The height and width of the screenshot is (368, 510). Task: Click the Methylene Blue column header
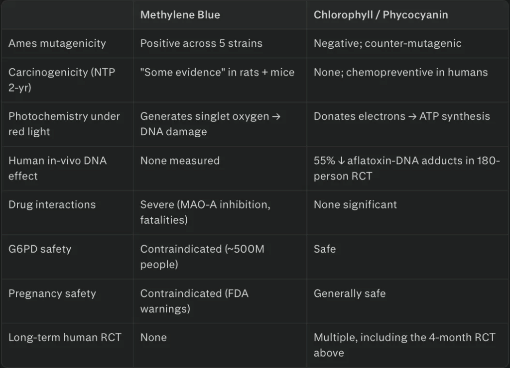[180, 15]
